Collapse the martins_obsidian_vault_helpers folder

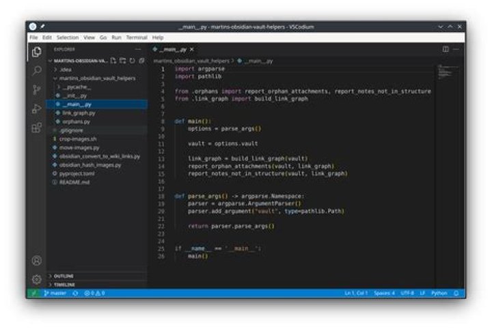(97, 78)
